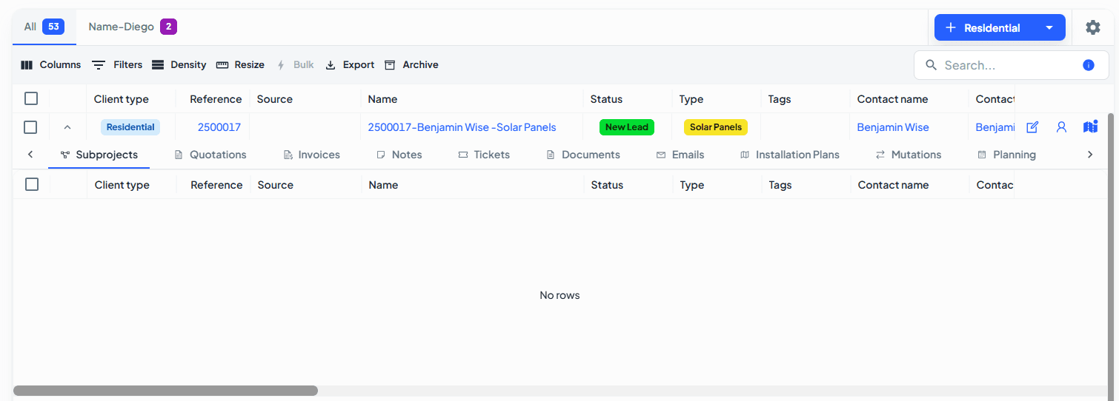The image size is (1119, 401).
Task: Click the Archive toolbar button
Action: 411,65
